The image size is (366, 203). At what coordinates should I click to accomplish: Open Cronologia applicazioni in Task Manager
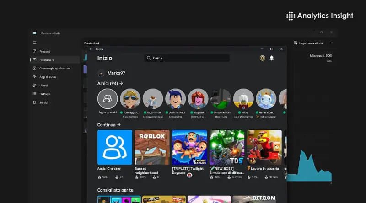point(55,69)
